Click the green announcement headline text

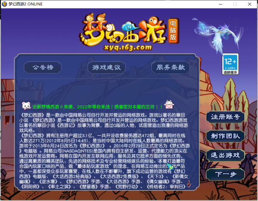[x=97, y=107]
